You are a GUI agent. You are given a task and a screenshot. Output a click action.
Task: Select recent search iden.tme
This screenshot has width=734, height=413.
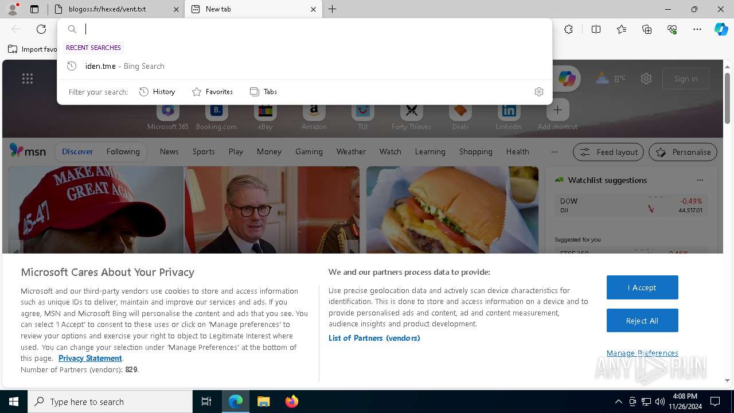pyautogui.click(x=304, y=66)
